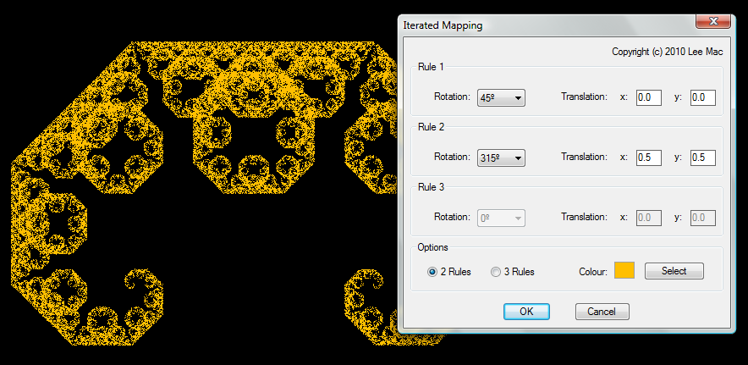Focus the Rule 1 translation x field
Image resolution: width=748 pixels, height=365 pixels.
pyautogui.click(x=648, y=97)
